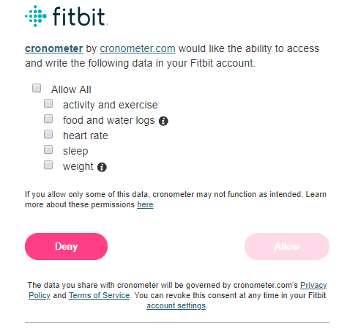Open the Privacy Policy link
358x334 pixels.
point(313,285)
